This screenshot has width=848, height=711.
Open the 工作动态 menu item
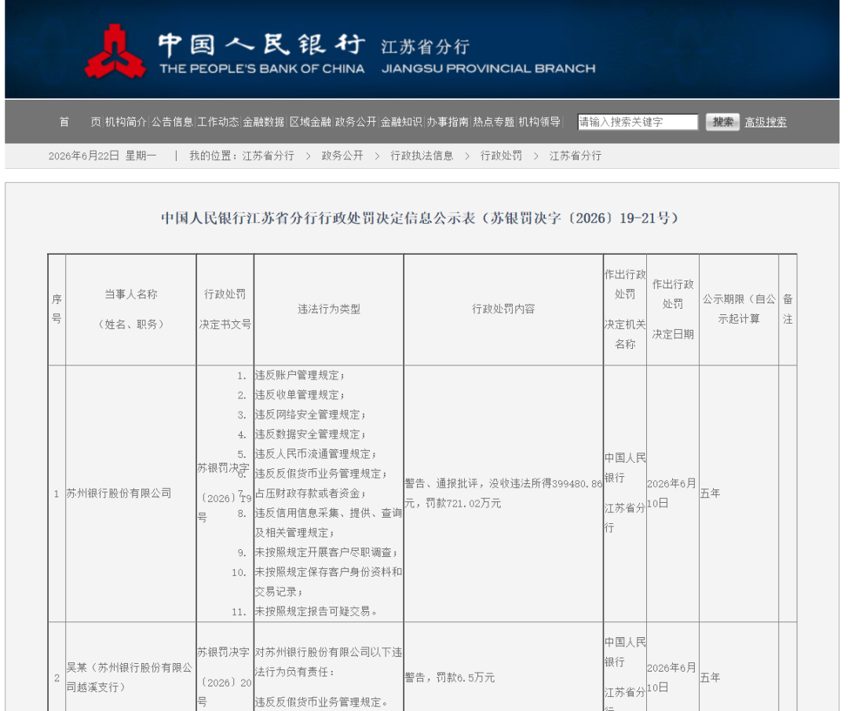point(217,123)
